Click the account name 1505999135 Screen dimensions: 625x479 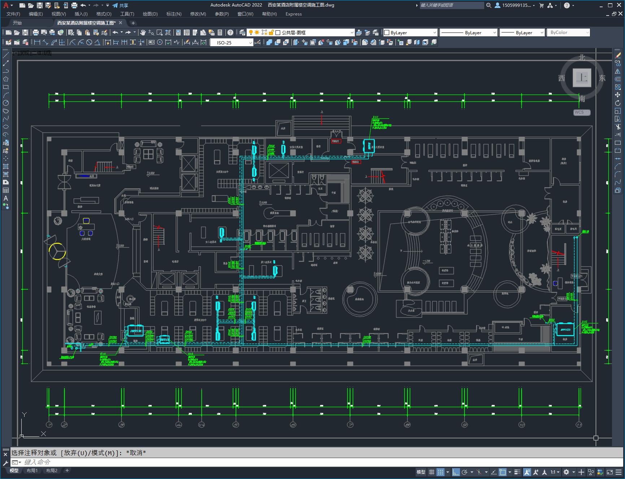[x=517, y=5]
